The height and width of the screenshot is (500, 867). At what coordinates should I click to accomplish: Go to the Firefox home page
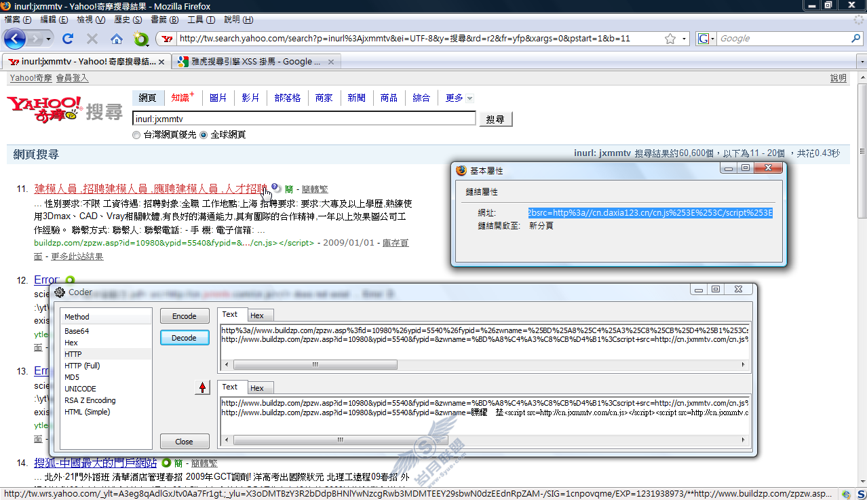[x=117, y=39]
